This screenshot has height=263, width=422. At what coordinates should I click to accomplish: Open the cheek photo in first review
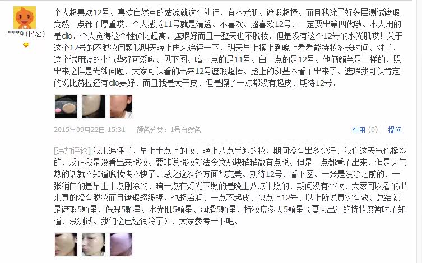pyautogui.click(x=121, y=106)
